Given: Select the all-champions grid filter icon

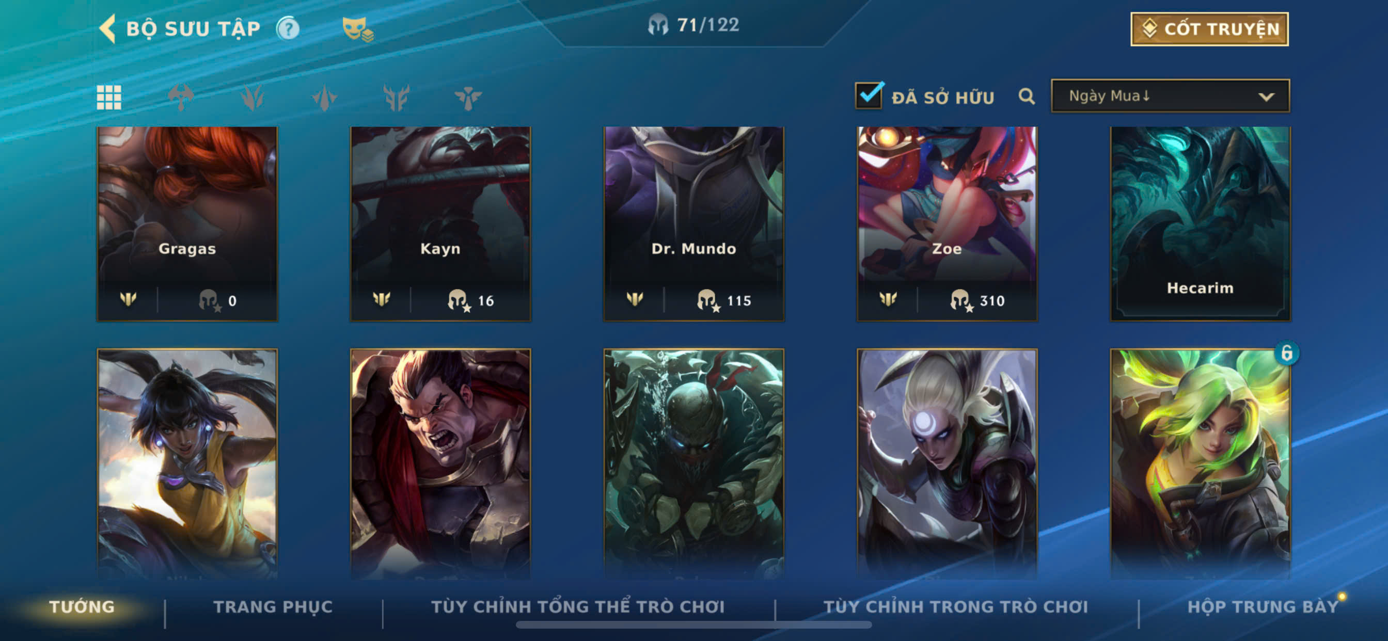Looking at the screenshot, I should [x=109, y=98].
